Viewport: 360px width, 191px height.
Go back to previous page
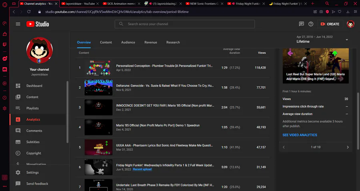[x=14, y=12]
